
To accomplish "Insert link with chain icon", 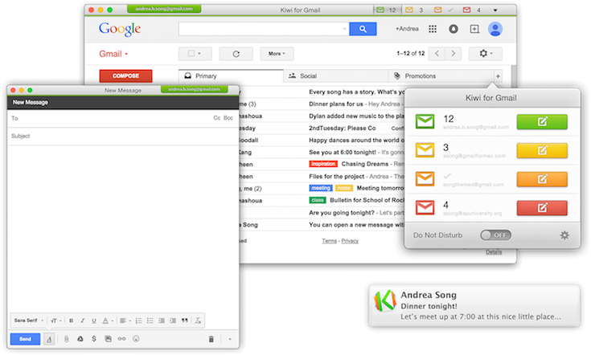I will (121, 339).
